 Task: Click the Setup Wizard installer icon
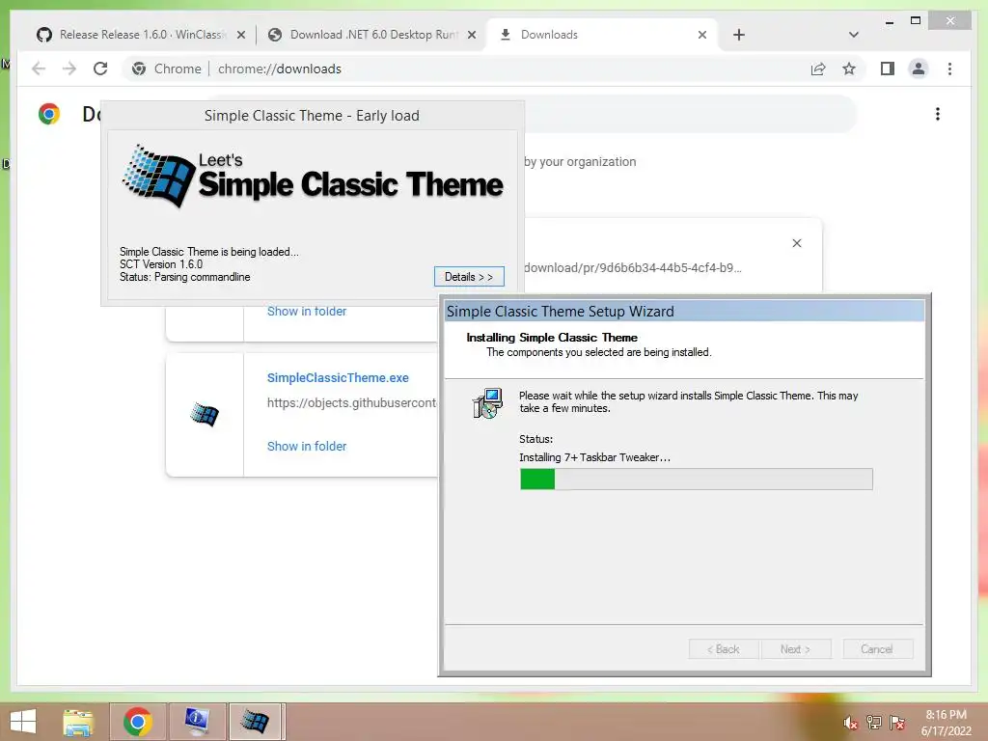click(487, 403)
